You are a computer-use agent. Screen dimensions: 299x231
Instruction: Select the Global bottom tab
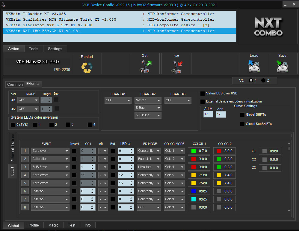(x=13, y=226)
